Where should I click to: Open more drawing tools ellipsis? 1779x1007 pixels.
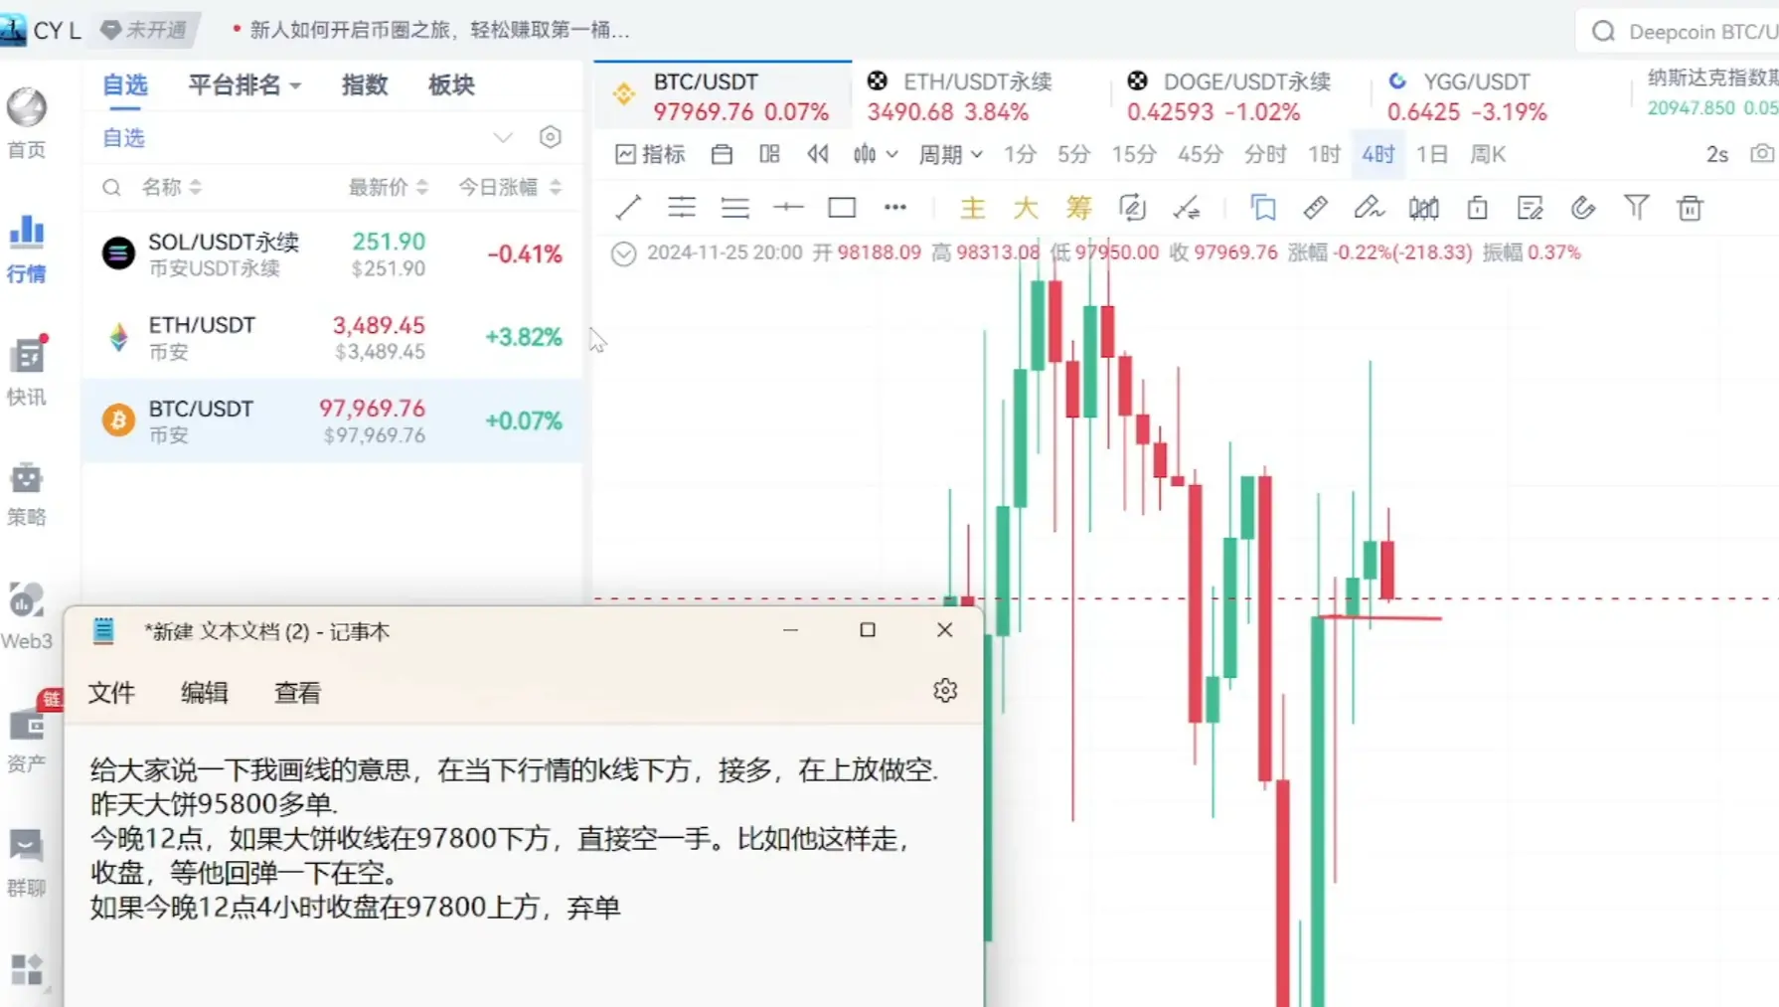pos(895,208)
